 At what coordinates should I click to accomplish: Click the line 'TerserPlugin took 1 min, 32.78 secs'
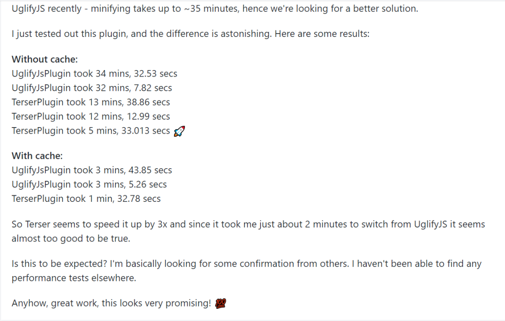[x=86, y=199]
